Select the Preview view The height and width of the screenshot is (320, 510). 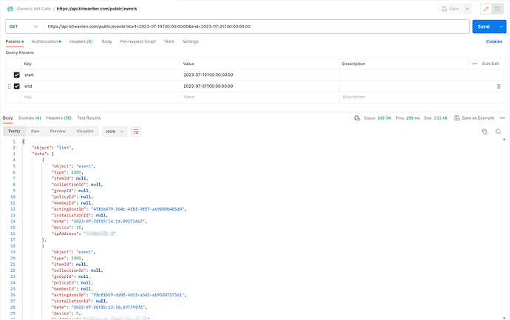58,132
